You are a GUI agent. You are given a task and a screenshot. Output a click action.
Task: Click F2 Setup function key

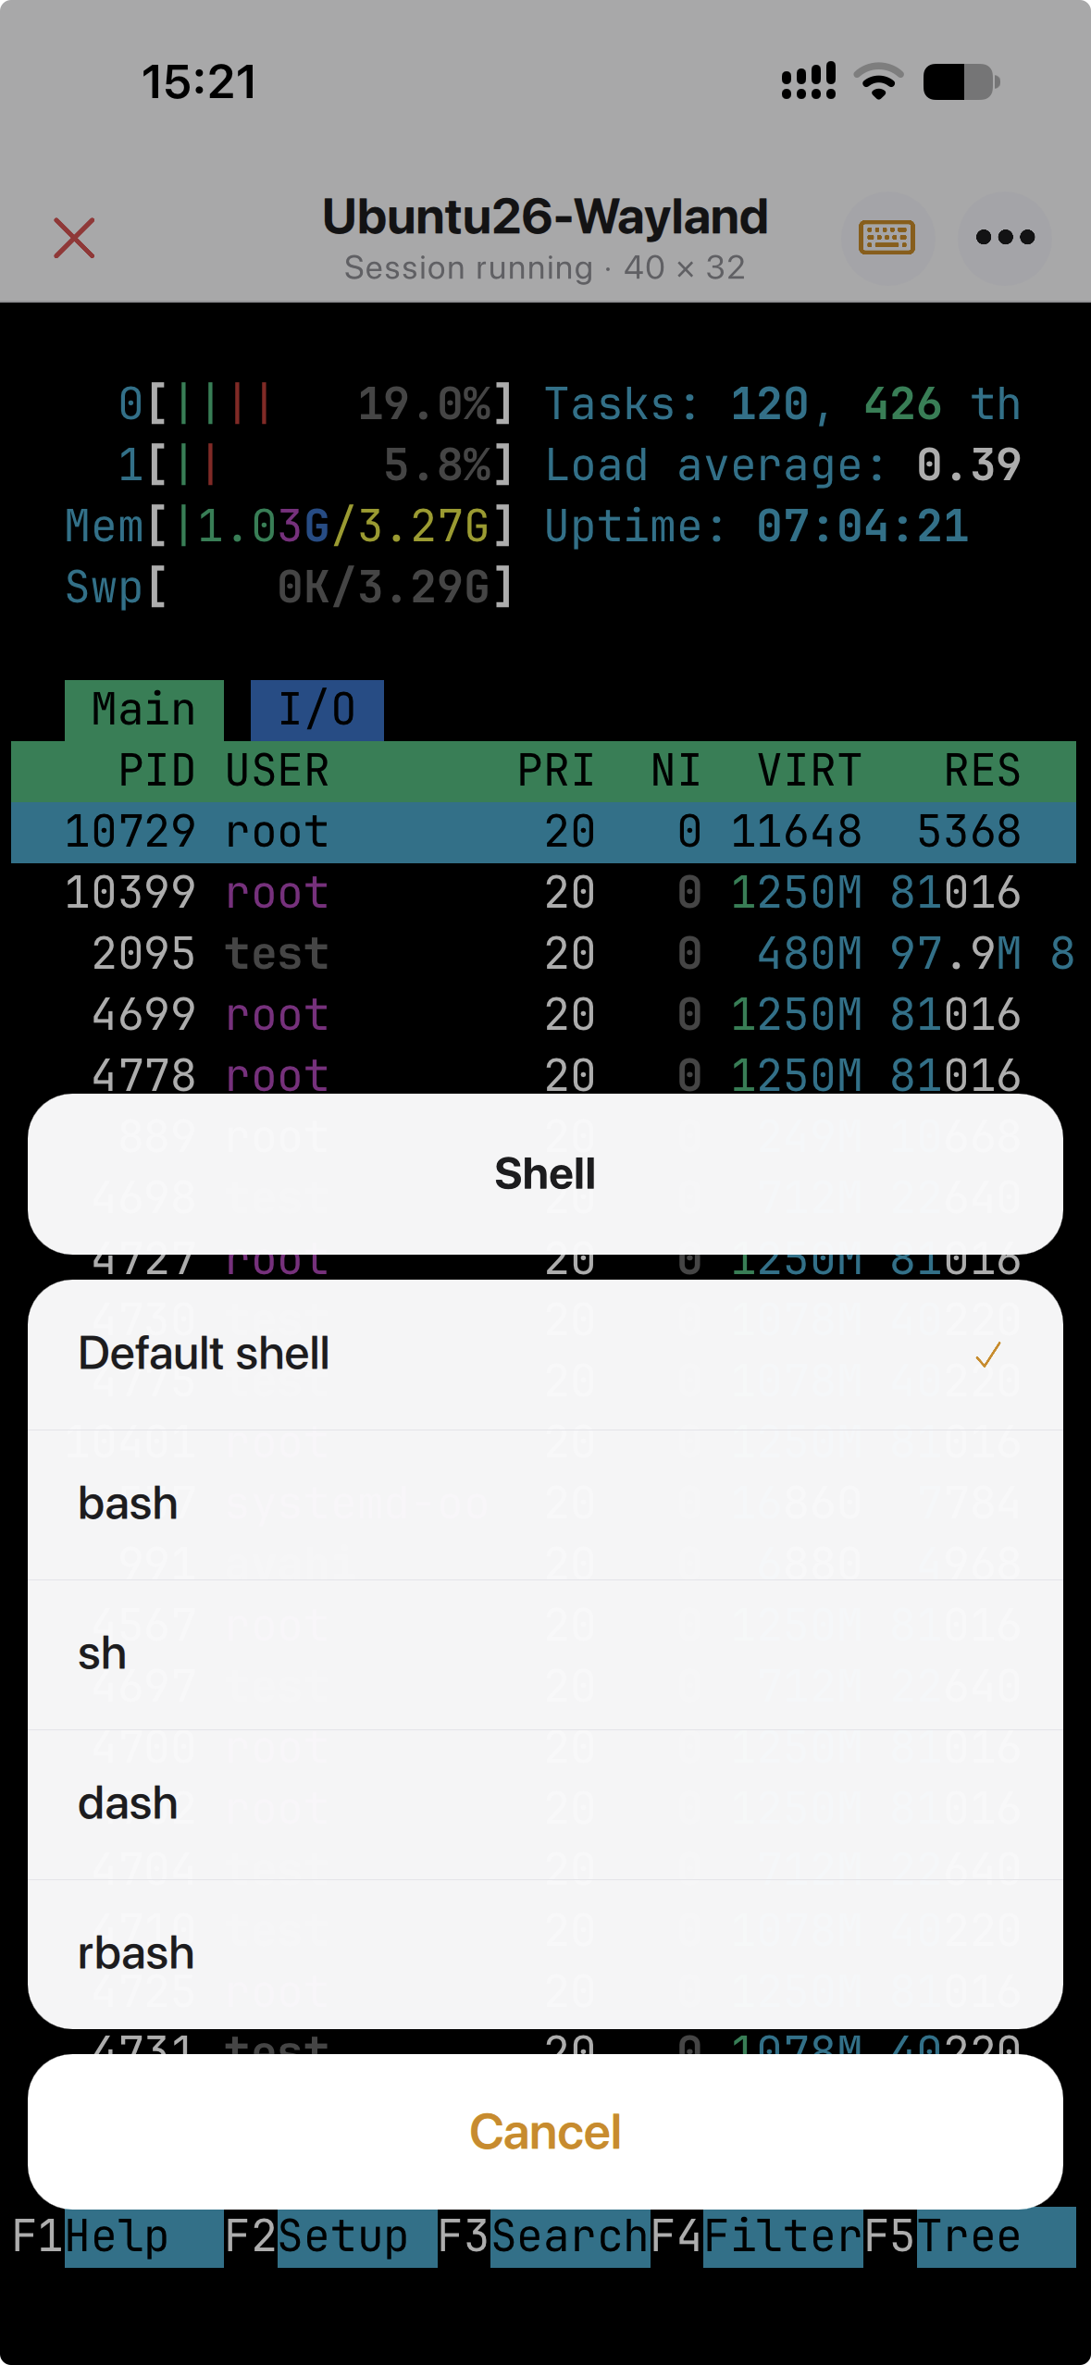330,2236
